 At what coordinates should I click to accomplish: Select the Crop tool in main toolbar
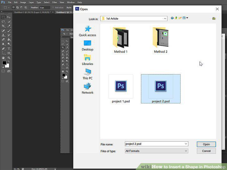(x=3, y=26)
